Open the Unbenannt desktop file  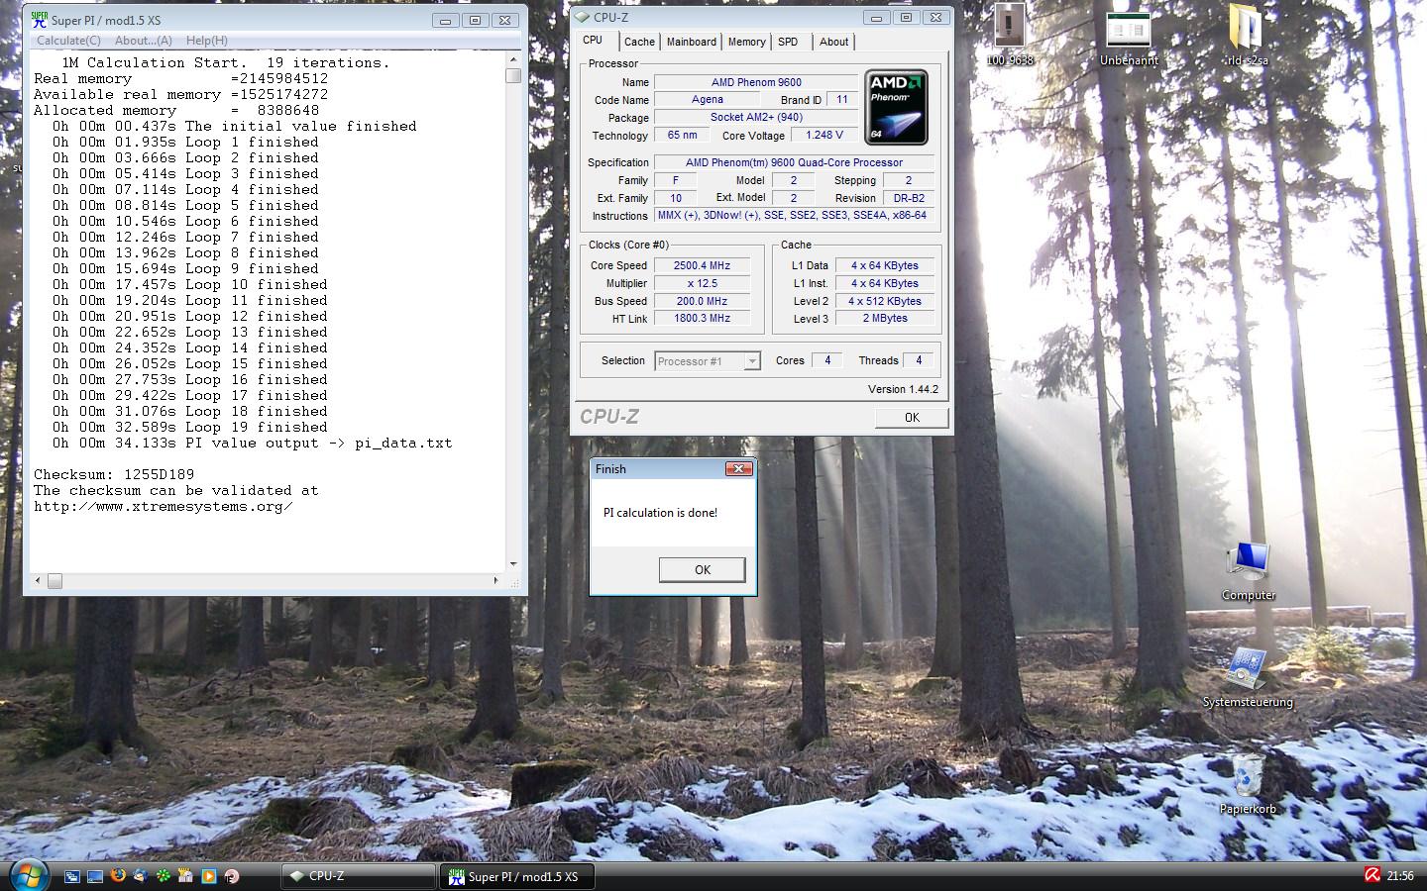[x=1129, y=37]
